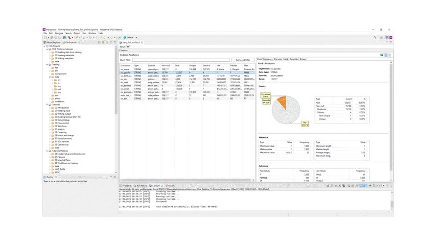Open the Search tab in the bottom panel

170,186
